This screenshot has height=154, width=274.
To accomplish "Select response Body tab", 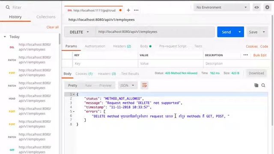I will click(68, 74).
